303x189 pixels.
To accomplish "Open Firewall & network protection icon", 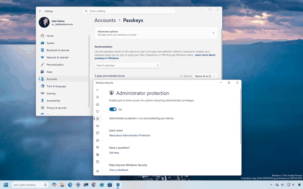I will (x=97, y=126).
